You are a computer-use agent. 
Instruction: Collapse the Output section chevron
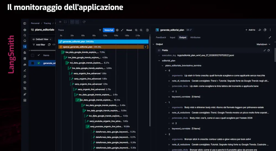click(153, 44)
